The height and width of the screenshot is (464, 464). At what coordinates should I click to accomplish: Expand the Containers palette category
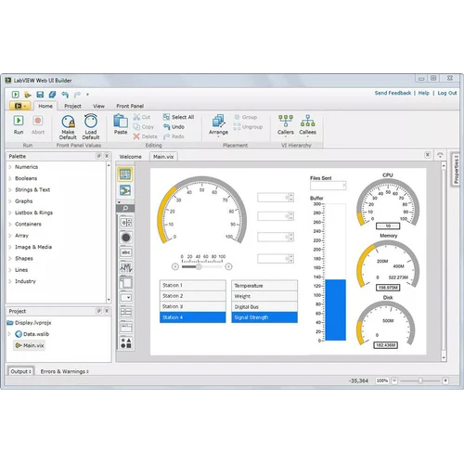coord(10,224)
